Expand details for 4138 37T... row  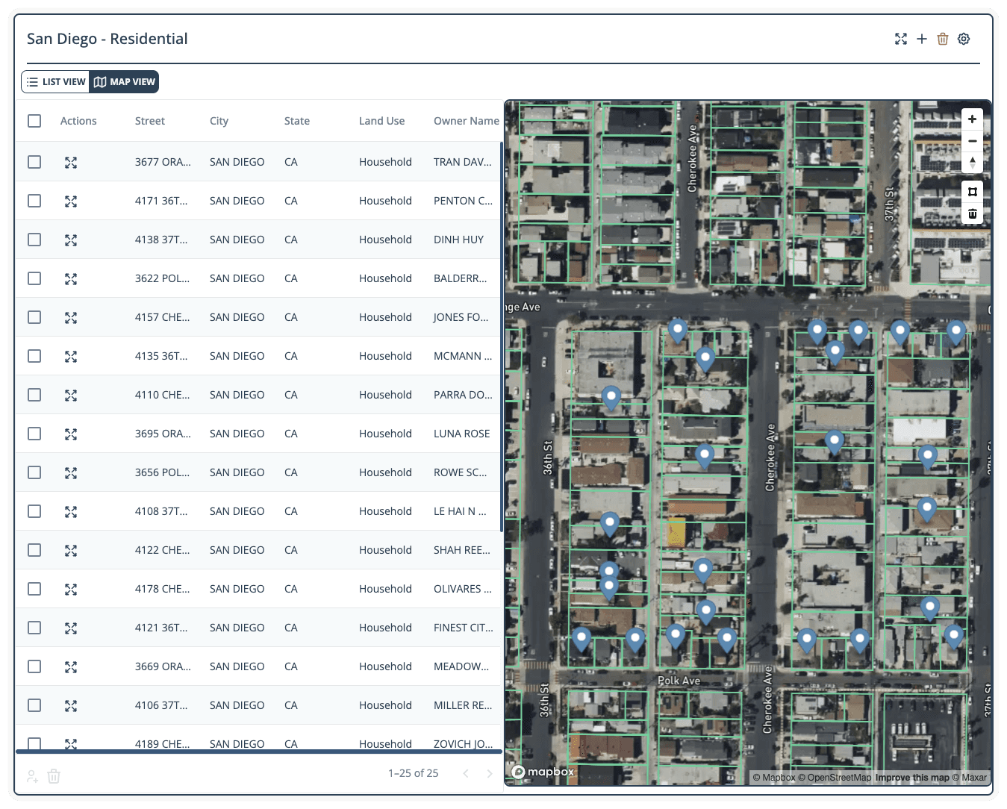71,240
